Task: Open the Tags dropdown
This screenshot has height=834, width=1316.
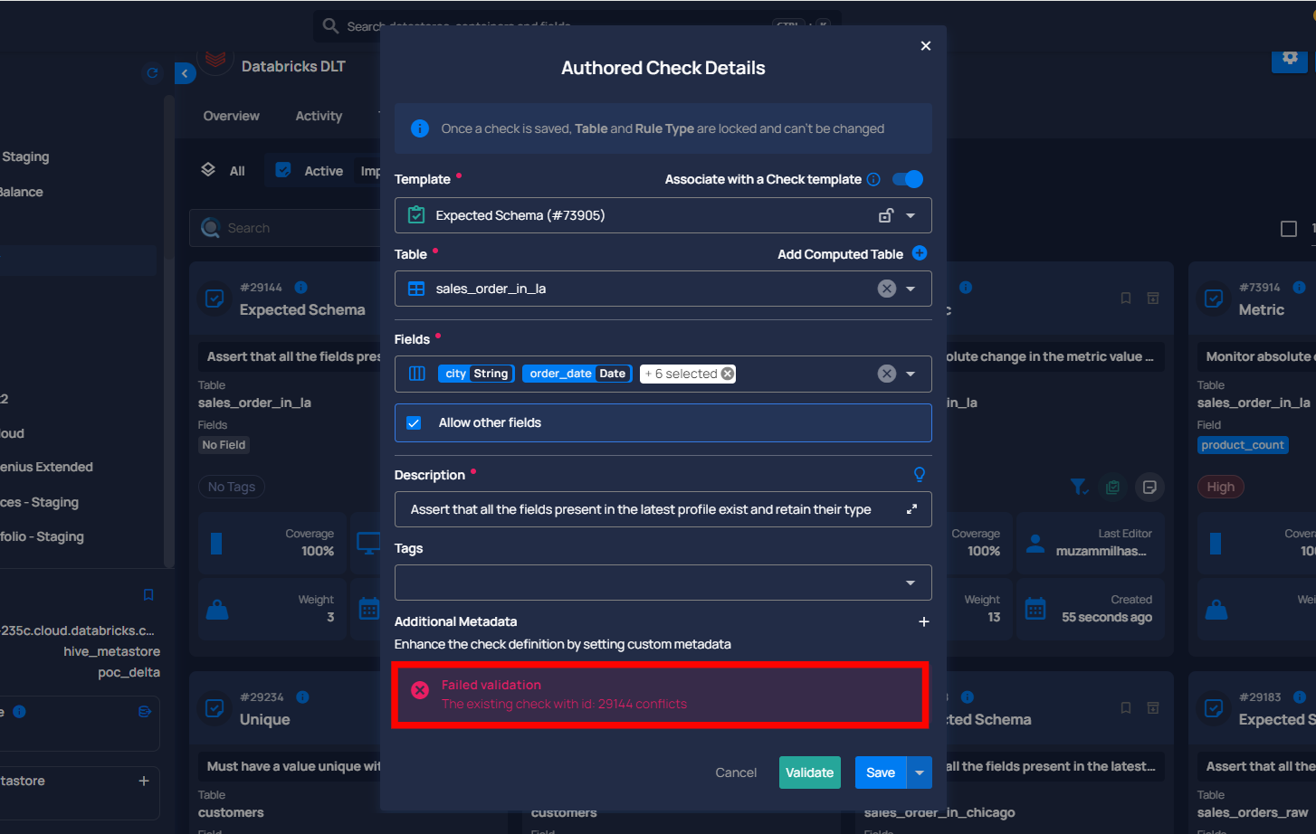Action: point(663,583)
